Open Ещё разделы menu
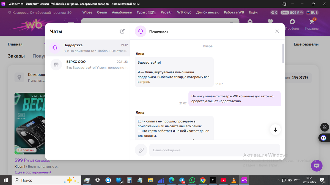Screen dimensions: 330x185 (x=306, y=44)
